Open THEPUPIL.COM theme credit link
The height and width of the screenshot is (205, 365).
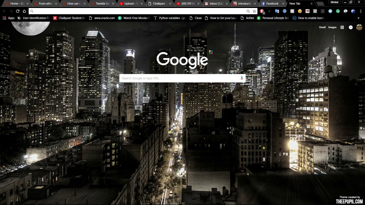coord(349,201)
